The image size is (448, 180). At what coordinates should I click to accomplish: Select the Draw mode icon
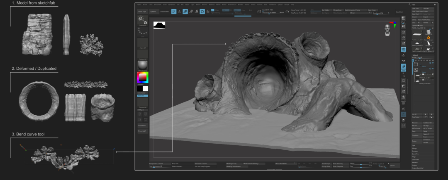(x=180, y=12)
